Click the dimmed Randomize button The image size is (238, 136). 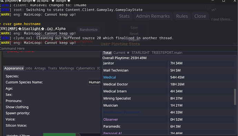(x=89, y=30)
